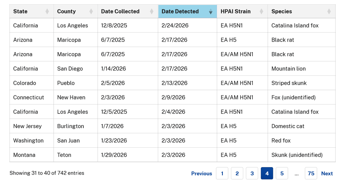Click the 2/9/2026 date detected cell
This screenshot has height=184, width=350.
point(188,97)
